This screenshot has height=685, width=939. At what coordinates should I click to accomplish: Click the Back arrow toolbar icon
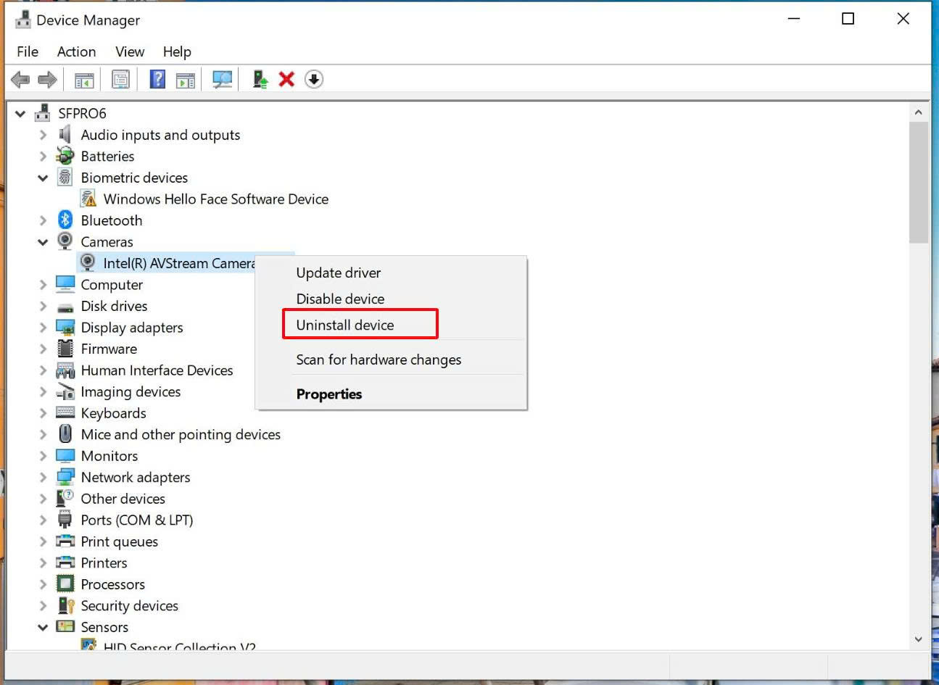(20, 80)
